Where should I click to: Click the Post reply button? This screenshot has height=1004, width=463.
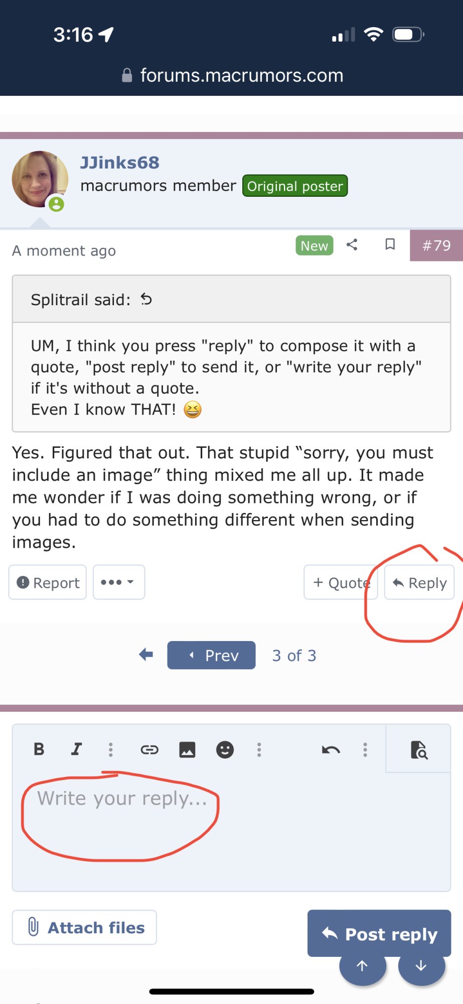[x=379, y=933]
